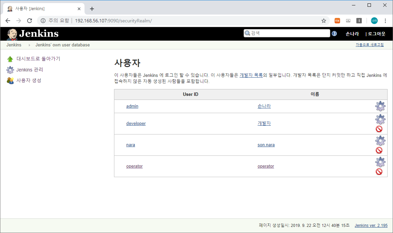Click the Jenkins 관리 gear icon

click(x=10, y=70)
